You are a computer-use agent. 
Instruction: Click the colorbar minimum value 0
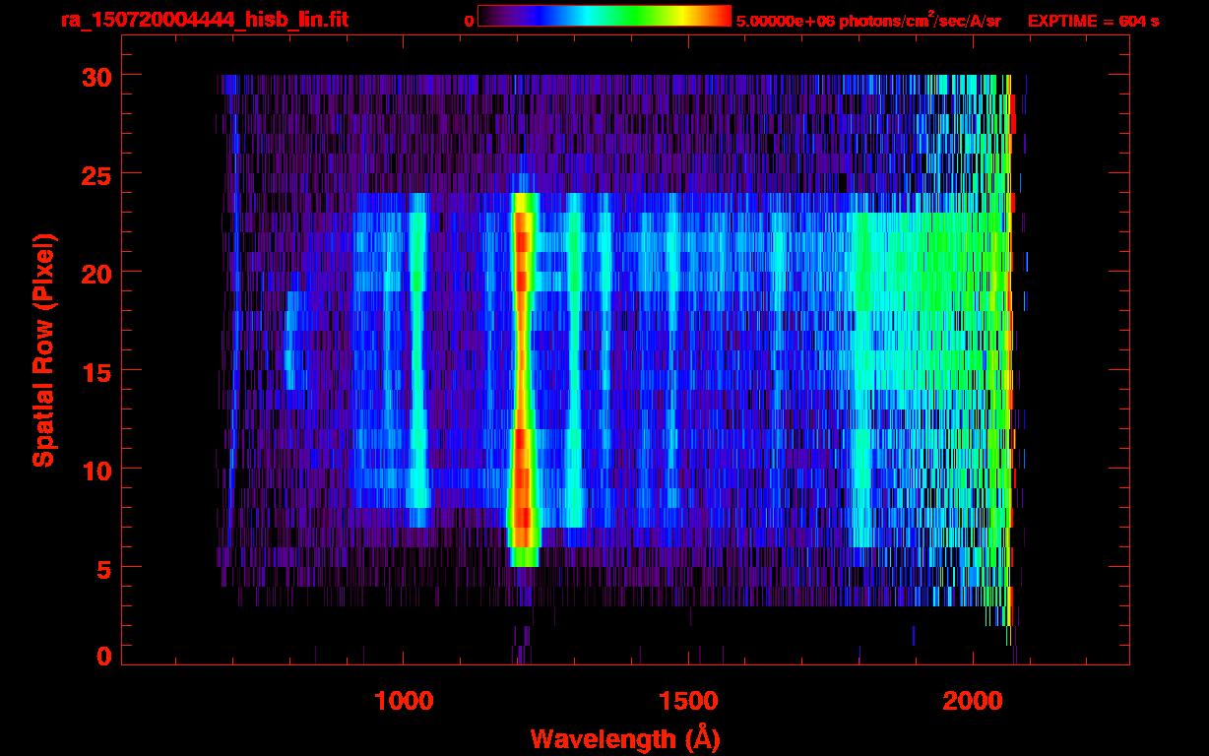pos(469,21)
